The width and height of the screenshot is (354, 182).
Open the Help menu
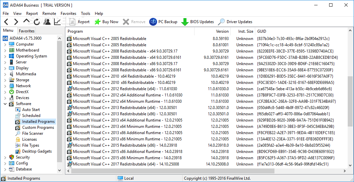[99, 14]
